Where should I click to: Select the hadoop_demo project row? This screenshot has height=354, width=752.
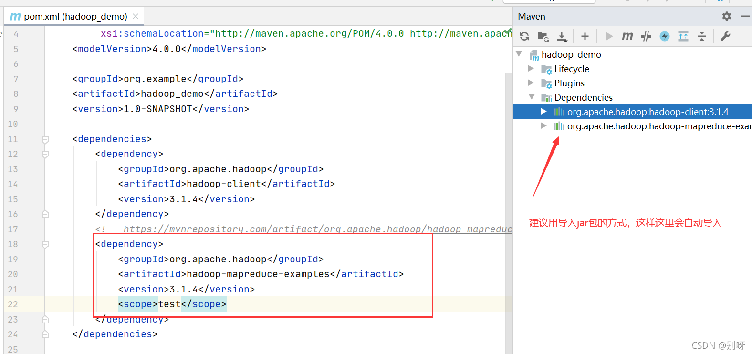coord(633,55)
